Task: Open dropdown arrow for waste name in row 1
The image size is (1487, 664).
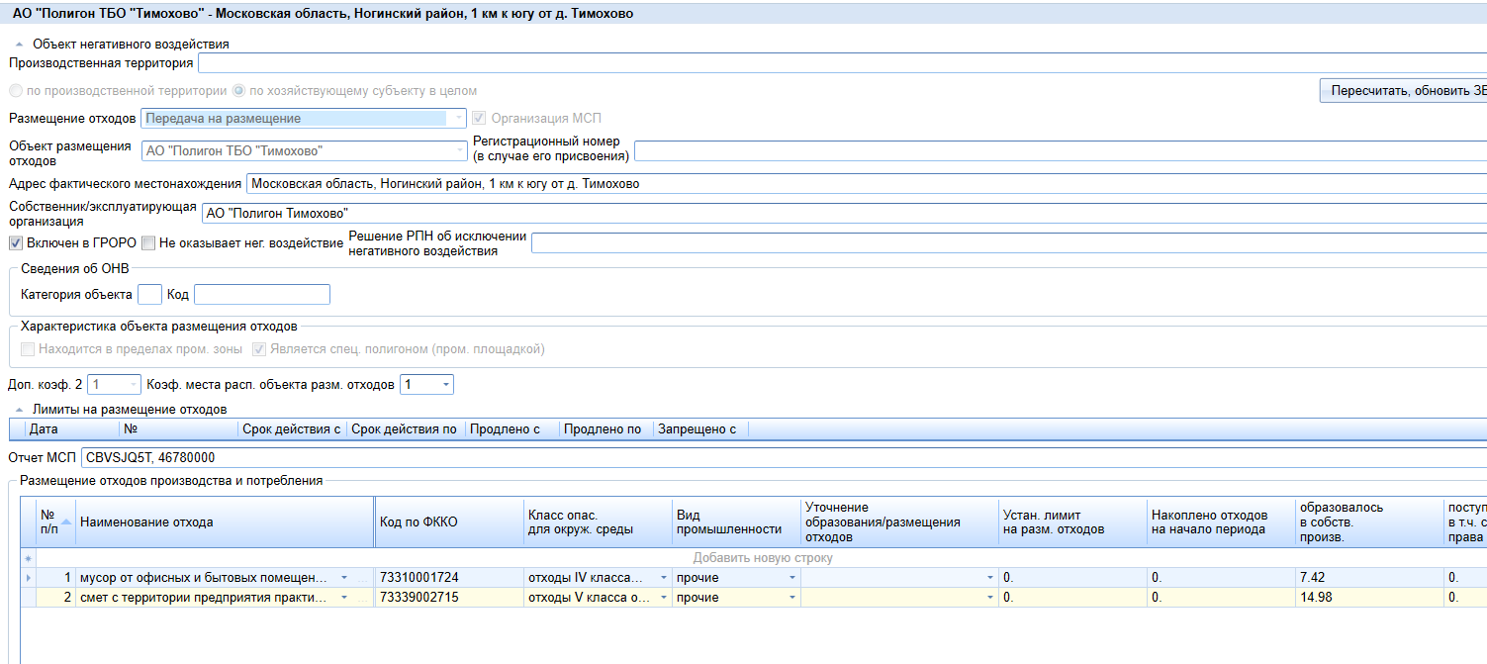Action: [x=344, y=578]
